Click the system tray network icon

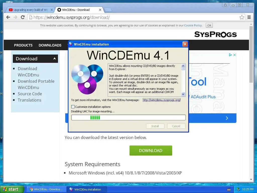238,189
